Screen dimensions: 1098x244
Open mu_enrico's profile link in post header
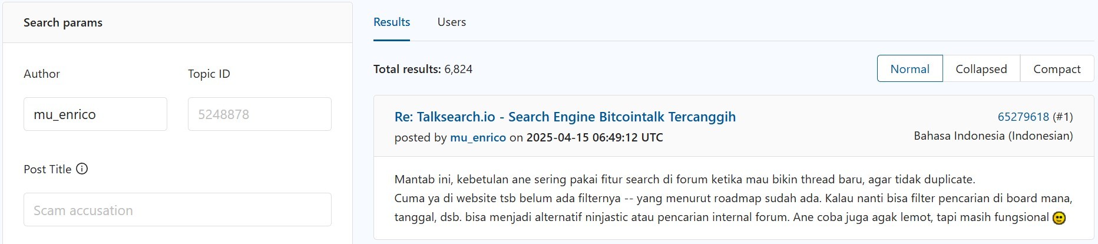click(478, 137)
